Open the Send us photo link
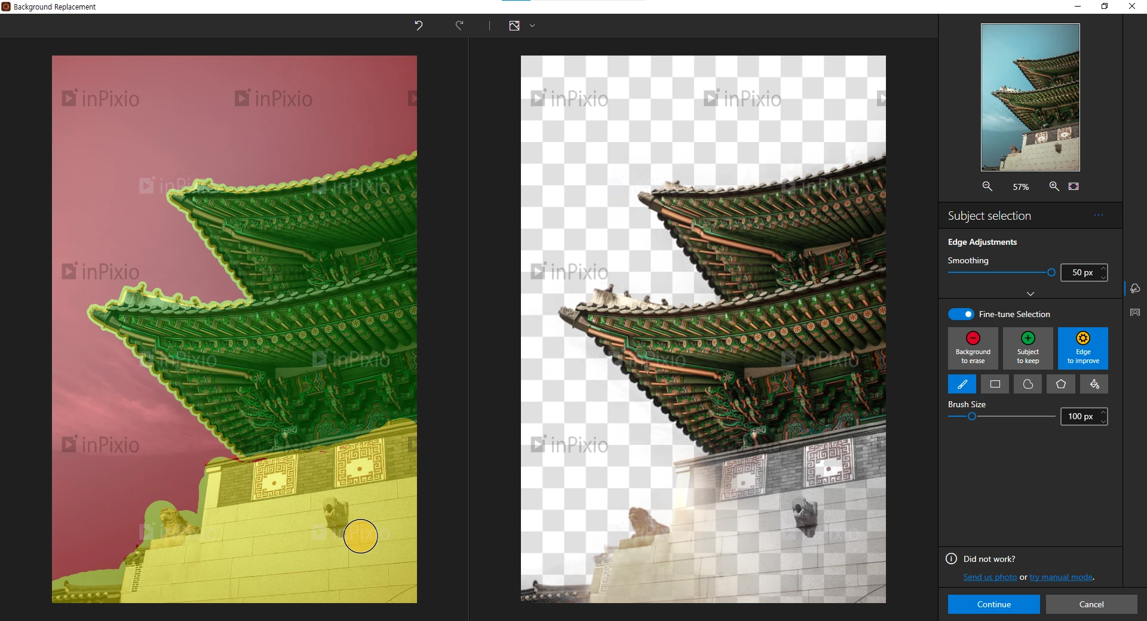Viewport: 1147px width, 621px height. pyautogui.click(x=990, y=577)
